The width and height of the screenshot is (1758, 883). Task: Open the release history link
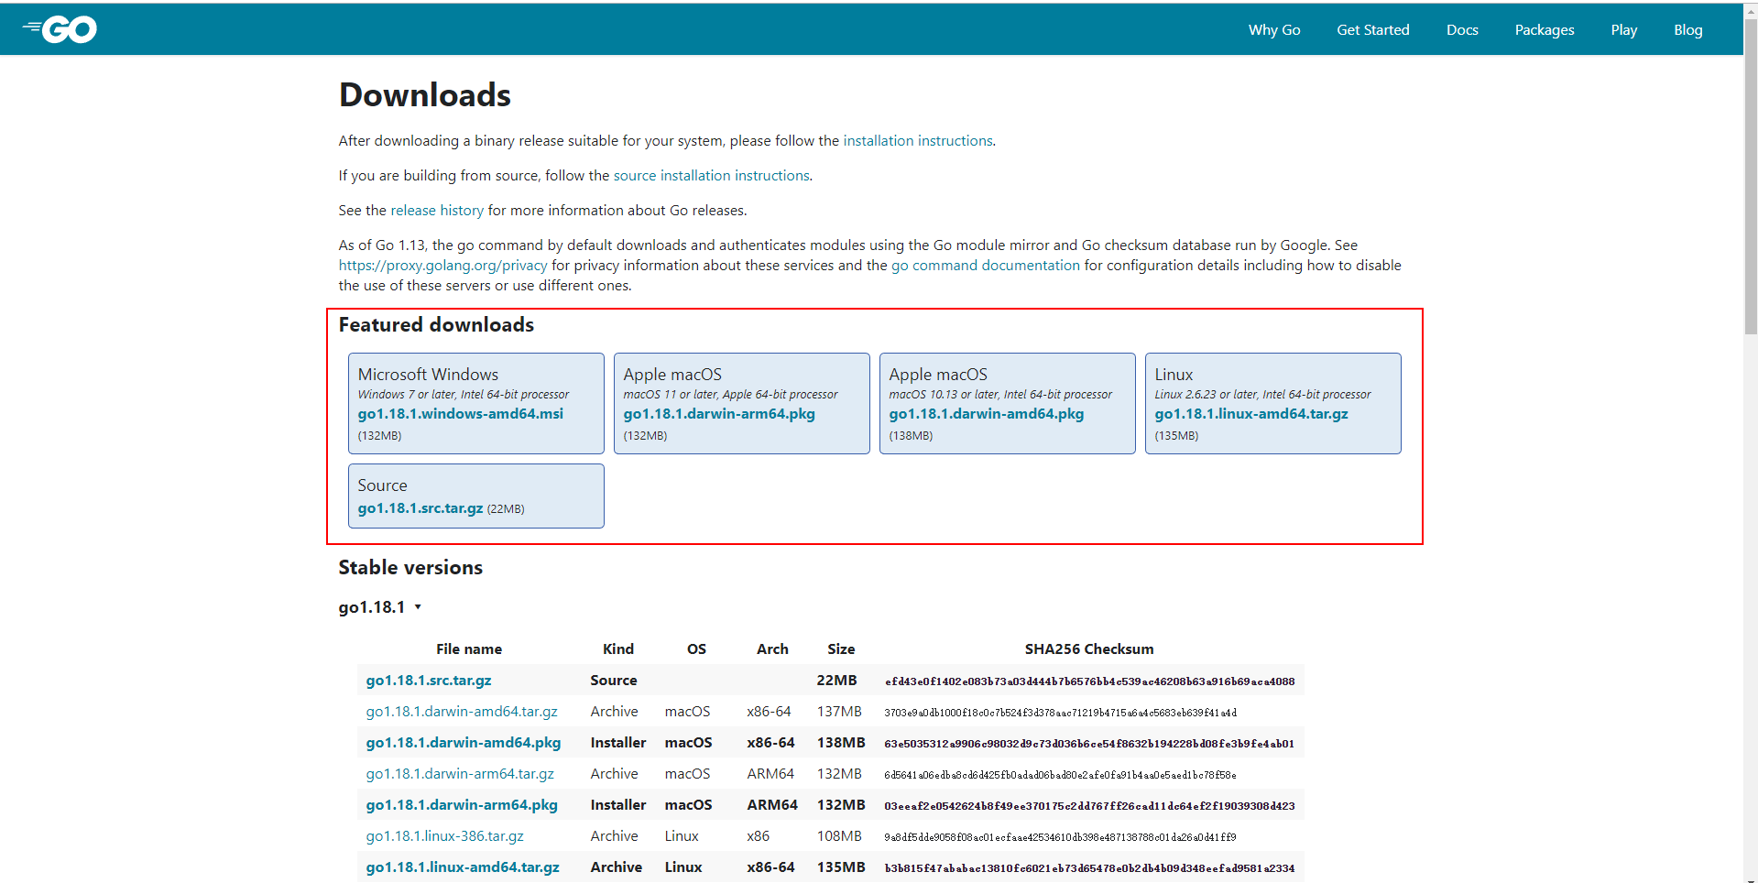pyautogui.click(x=436, y=211)
